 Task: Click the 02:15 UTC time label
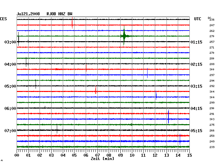196,64
